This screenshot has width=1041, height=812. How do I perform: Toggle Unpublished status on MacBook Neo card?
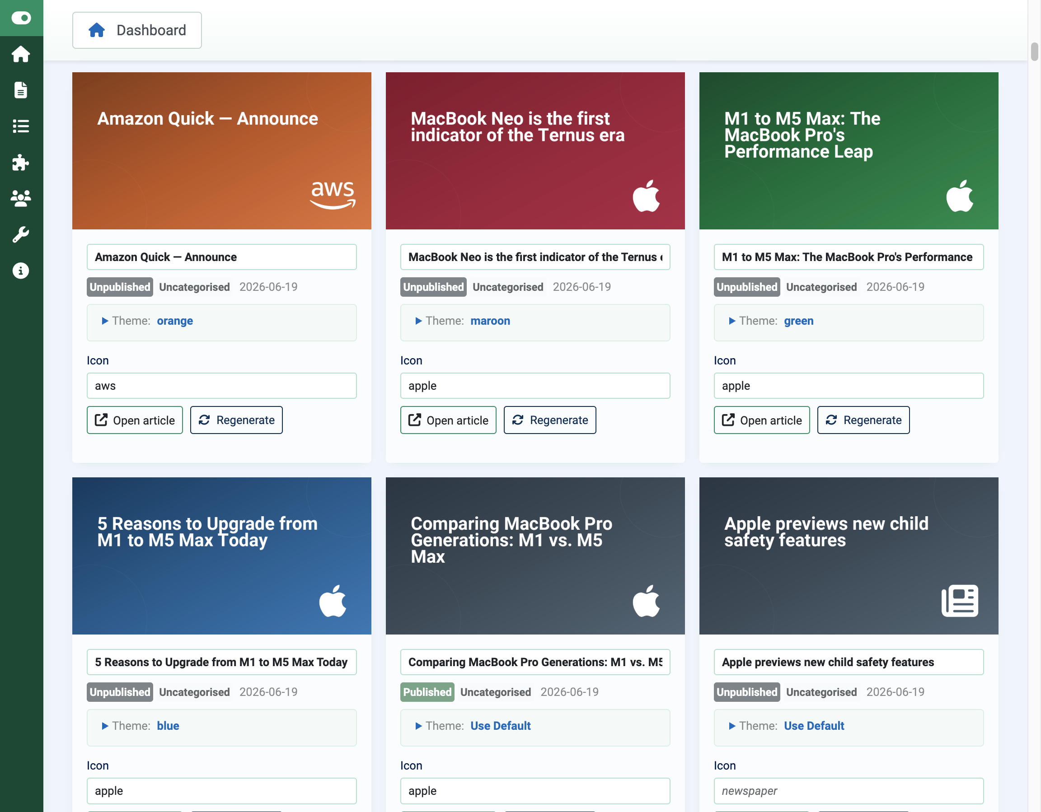433,287
